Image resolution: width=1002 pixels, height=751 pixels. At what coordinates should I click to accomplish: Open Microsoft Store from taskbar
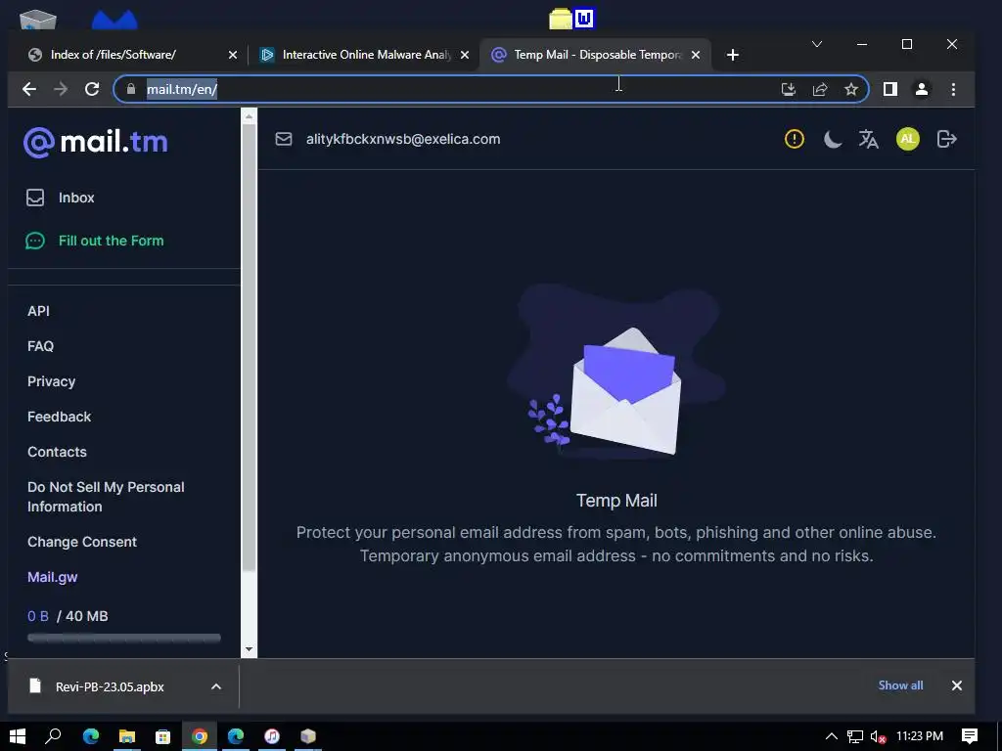(163, 736)
